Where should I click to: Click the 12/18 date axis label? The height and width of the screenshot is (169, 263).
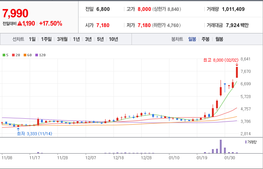point(118,158)
